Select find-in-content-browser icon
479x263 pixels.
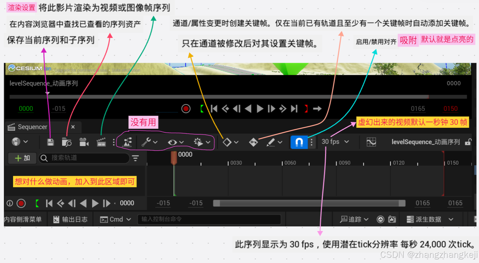[x=67, y=142]
